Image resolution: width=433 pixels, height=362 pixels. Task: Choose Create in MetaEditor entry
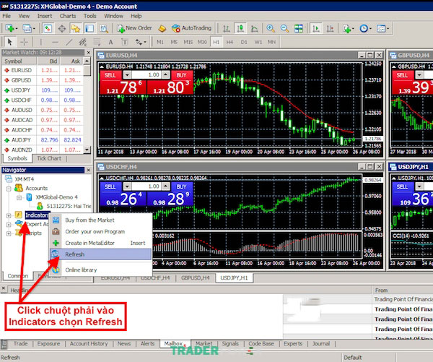[x=101, y=243]
